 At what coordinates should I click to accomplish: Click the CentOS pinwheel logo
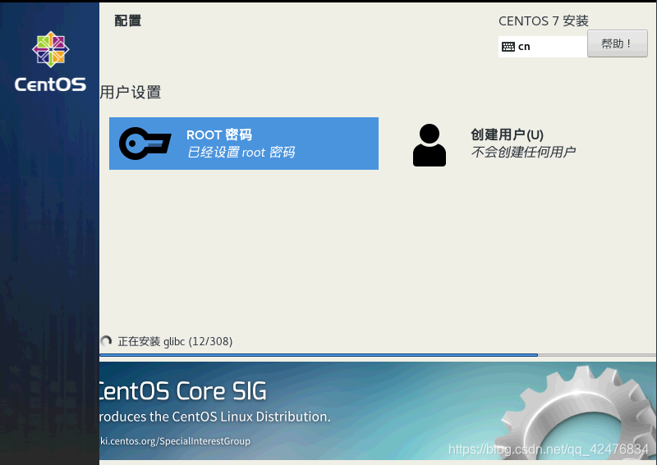tap(50, 50)
